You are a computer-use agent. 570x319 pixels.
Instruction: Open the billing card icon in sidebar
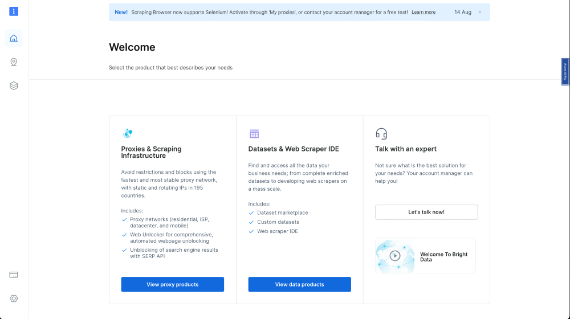[14, 275]
